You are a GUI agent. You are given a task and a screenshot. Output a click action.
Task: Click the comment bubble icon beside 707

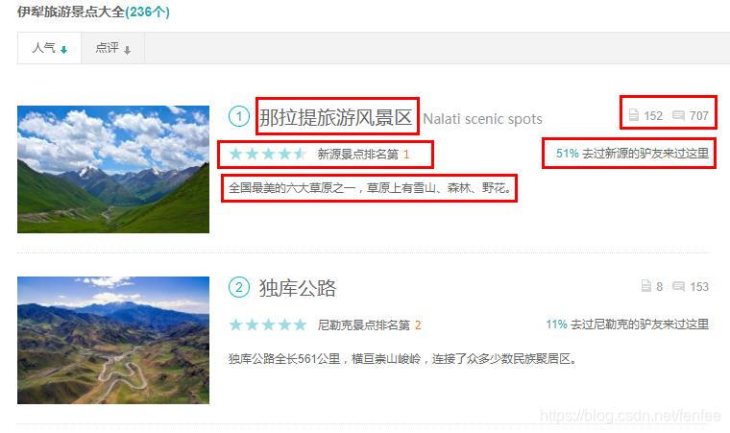pyautogui.click(x=678, y=115)
